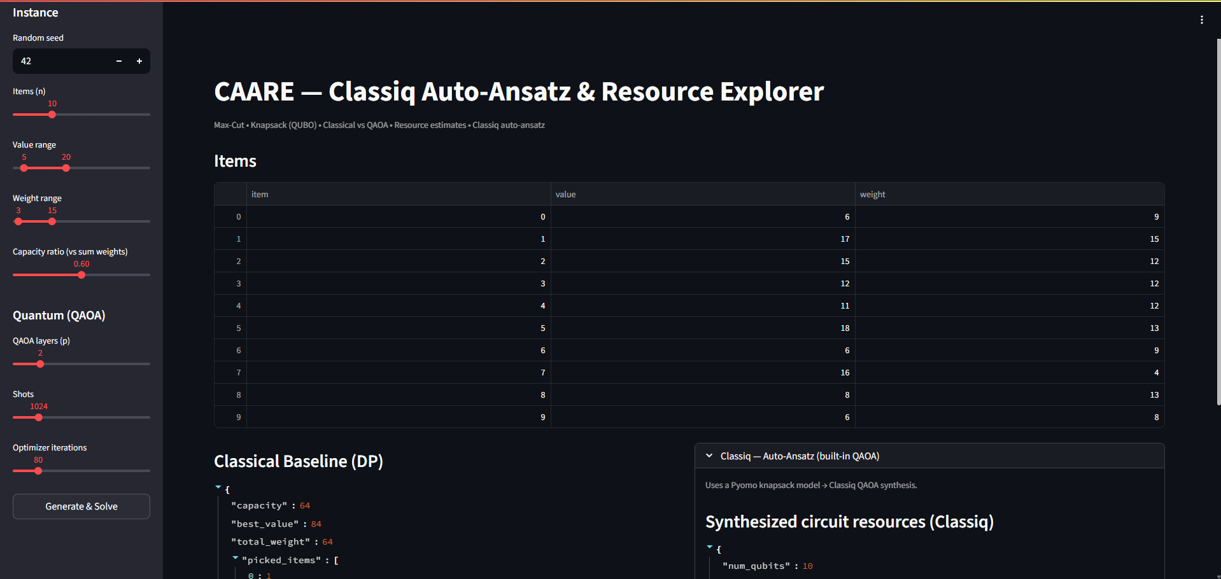Select value cell 18 in row 5

(x=703, y=328)
